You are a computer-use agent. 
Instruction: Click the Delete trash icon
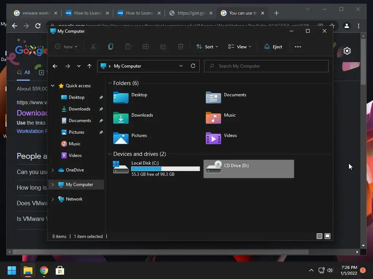pyautogui.click(x=181, y=47)
